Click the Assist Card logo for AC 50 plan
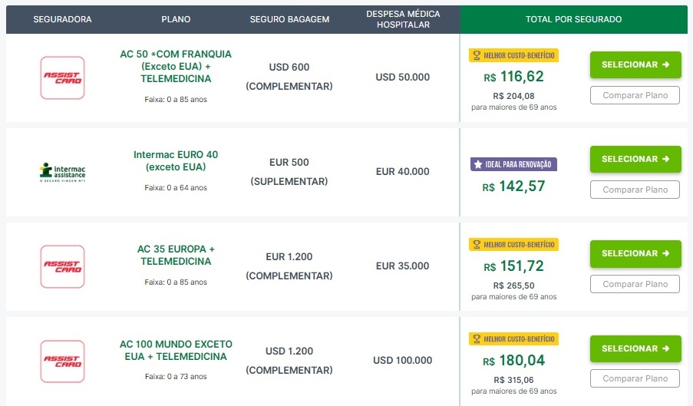This screenshot has width=693, height=406. 62,78
